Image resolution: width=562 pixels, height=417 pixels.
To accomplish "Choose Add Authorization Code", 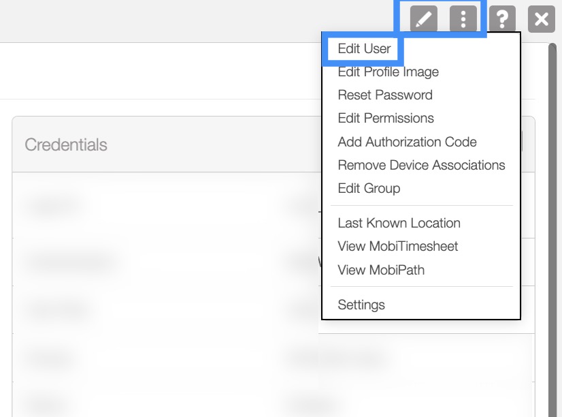I will [x=407, y=142].
